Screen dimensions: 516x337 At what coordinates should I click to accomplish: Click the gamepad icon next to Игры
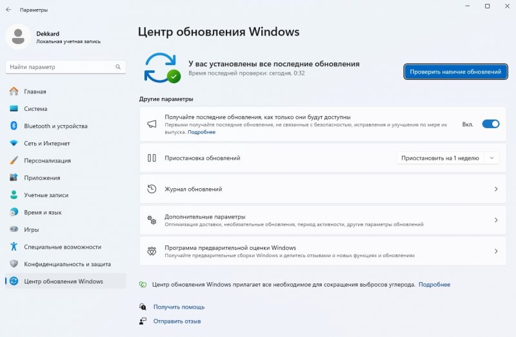[x=14, y=229]
